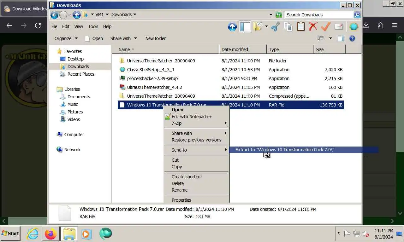Expand the Send to submenu

196,150
